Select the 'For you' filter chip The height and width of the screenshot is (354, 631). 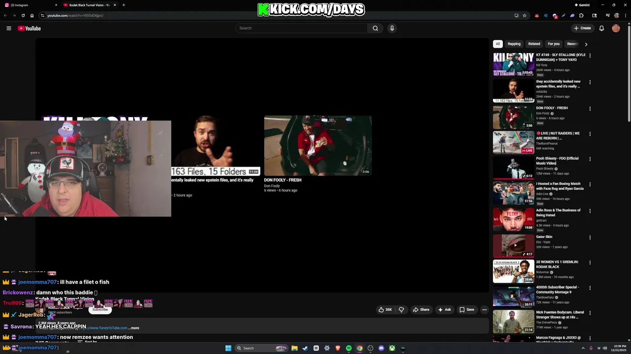pyautogui.click(x=554, y=44)
